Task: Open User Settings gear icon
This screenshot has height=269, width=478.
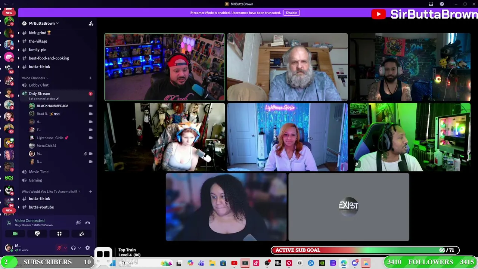Action: pyautogui.click(x=88, y=248)
